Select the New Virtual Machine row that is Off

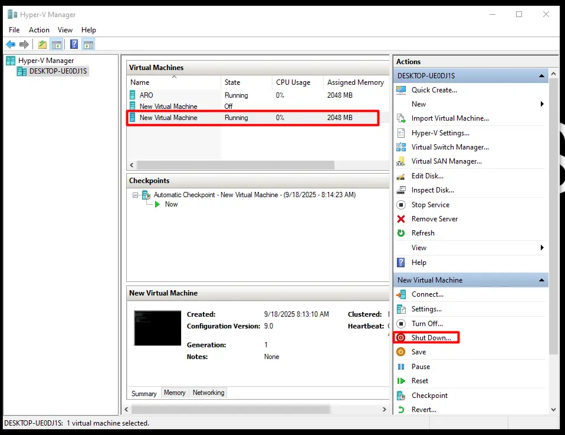(x=258, y=107)
